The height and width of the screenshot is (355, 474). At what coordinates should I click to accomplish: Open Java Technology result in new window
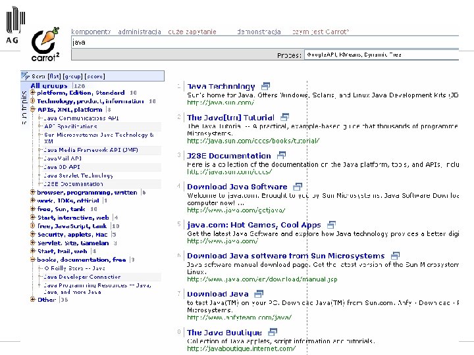tap(265, 86)
